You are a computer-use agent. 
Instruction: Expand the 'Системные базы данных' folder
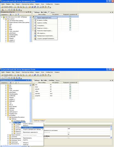(x=6, y=20)
